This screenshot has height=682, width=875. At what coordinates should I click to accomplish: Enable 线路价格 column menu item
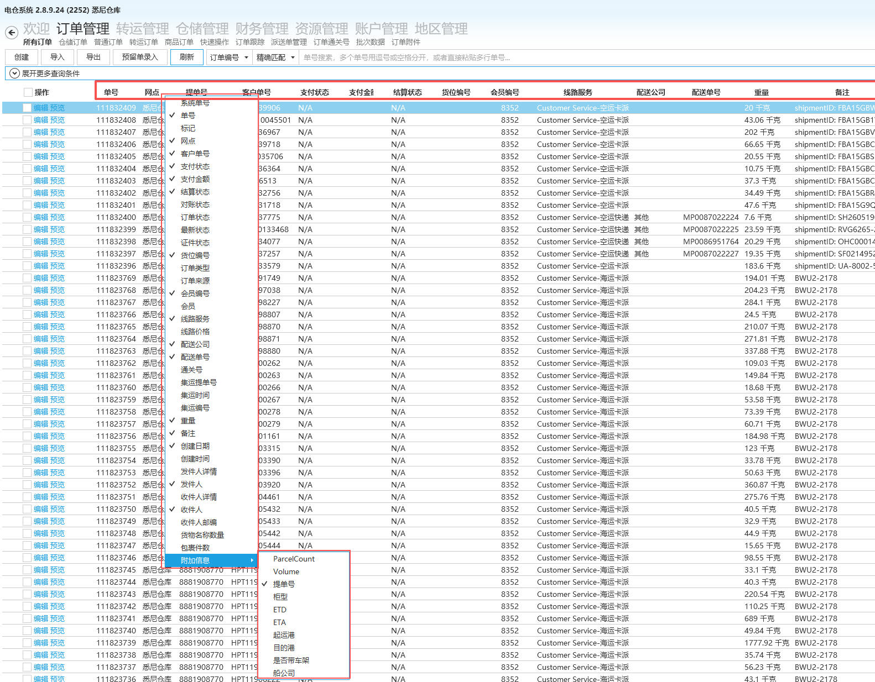point(212,332)
